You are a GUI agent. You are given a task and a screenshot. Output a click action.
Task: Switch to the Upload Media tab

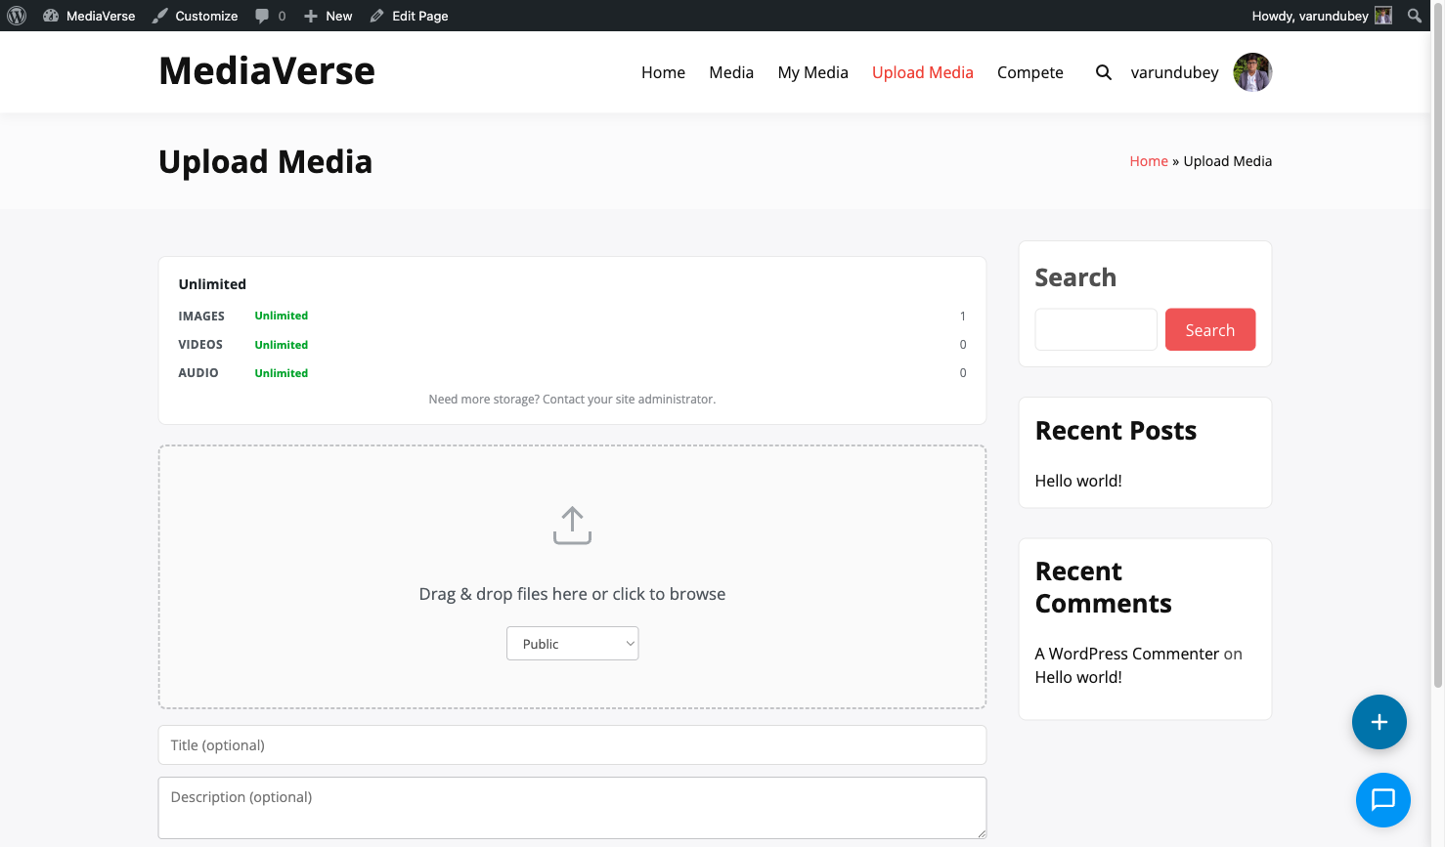922,72
